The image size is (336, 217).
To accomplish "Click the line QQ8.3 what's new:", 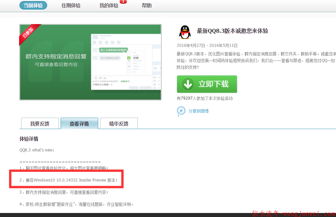I will click(x=37, y=150).
